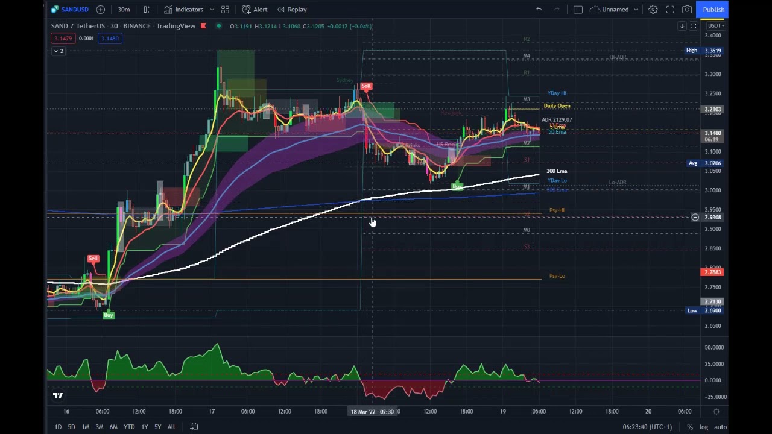The image size is (772, 434).
Task: Set range to 3M
Action: tap(100, 427)
